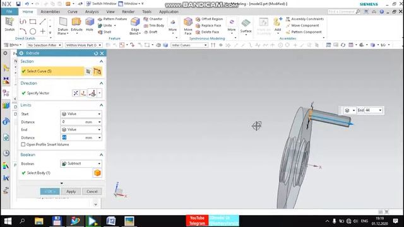Click Assembly Constraints tool
This screenshot has width=404, height=227.
(305, 19)
